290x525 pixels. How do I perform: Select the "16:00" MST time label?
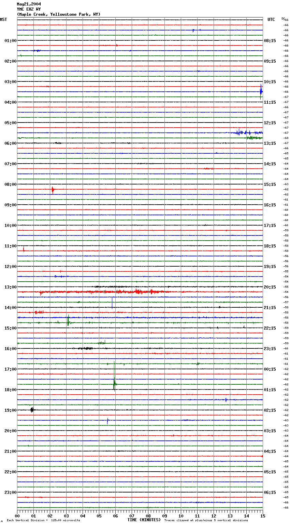pos(11,349)
